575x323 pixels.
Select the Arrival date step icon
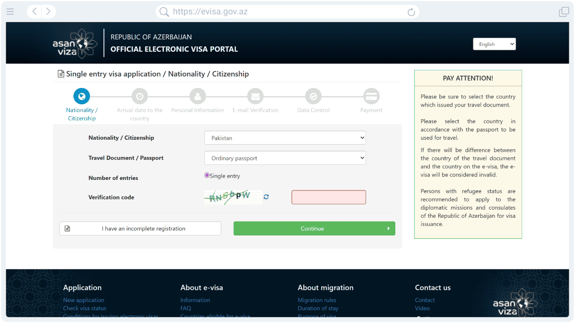tap(139, 96)
